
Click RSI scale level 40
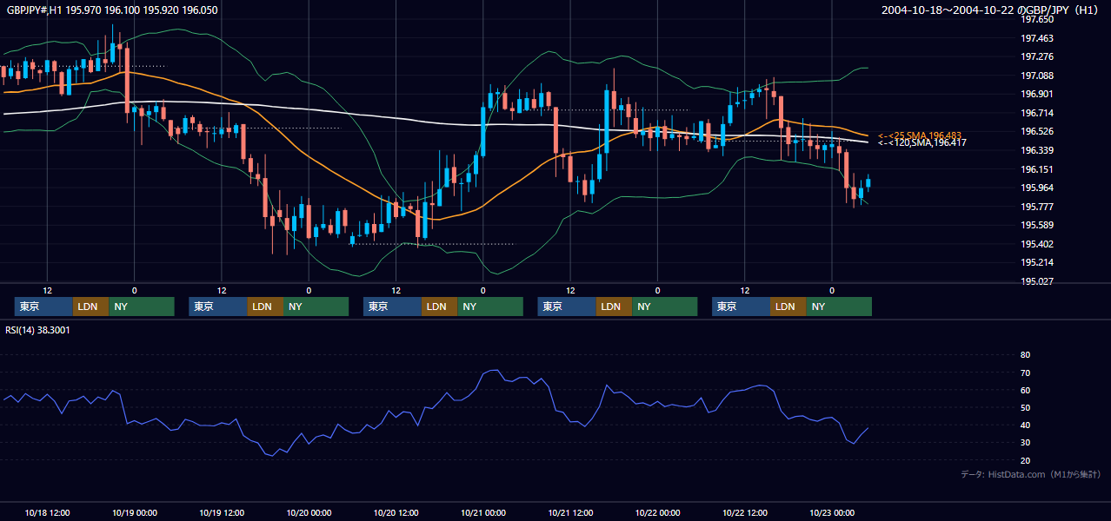(1025, 425)
